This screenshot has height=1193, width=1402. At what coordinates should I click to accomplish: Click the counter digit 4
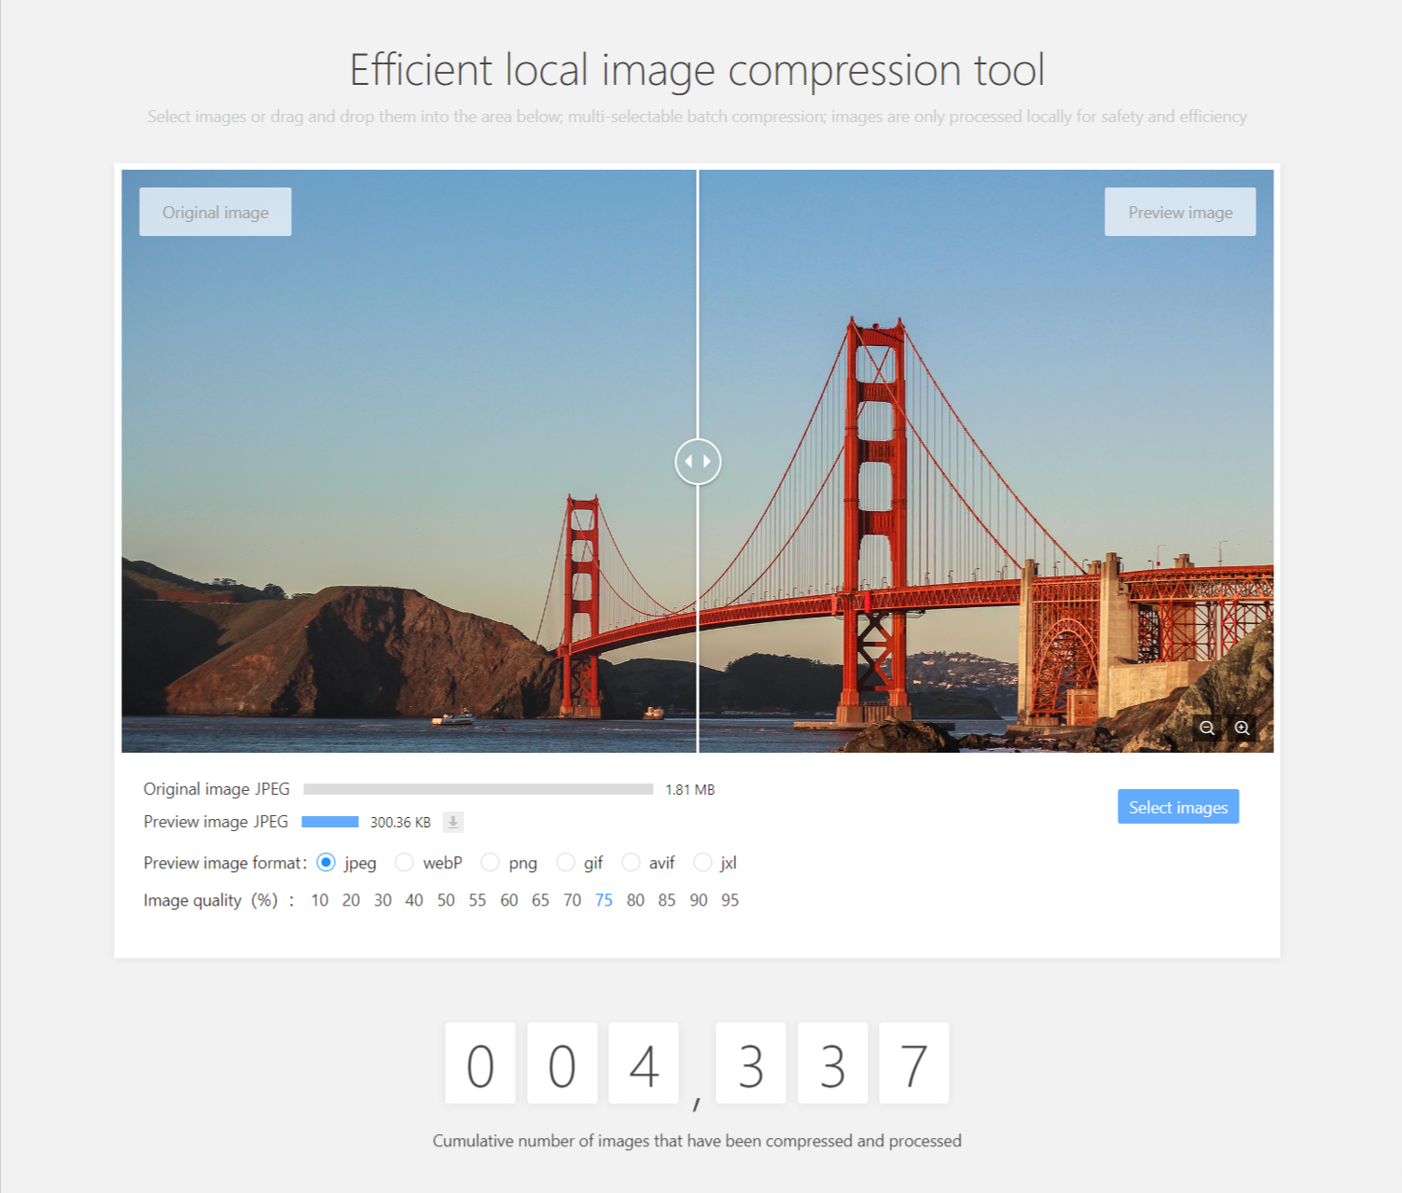click(x=644, y=1063)
